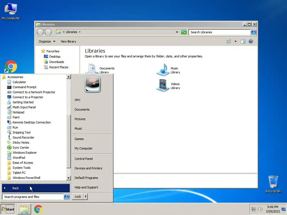Launch Command Prompt
The height and width of the screenshot is (215, 287).
click(x=24, y=87)
